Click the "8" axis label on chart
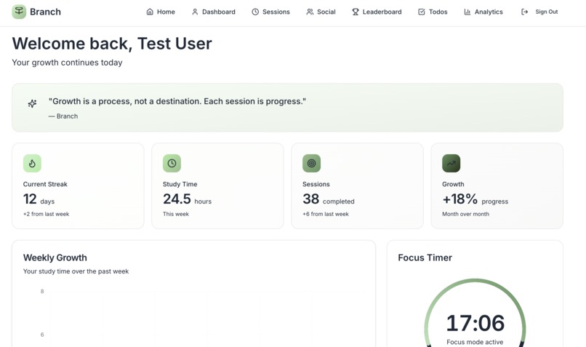586x347 pixels. [42, 291]
